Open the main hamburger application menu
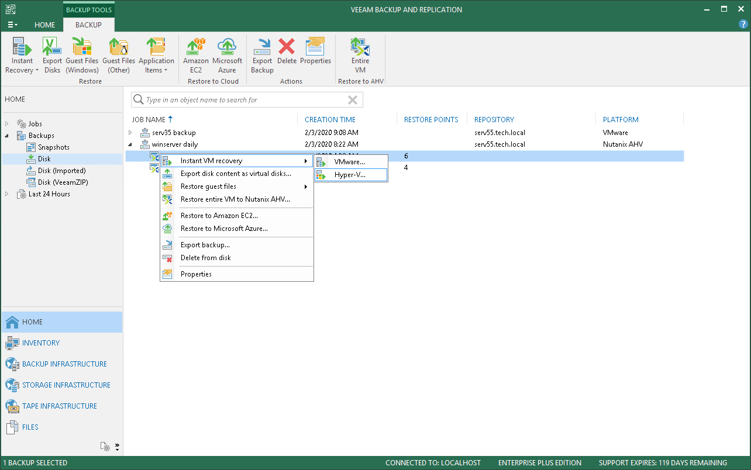751x470 pixels. [12, 25]
